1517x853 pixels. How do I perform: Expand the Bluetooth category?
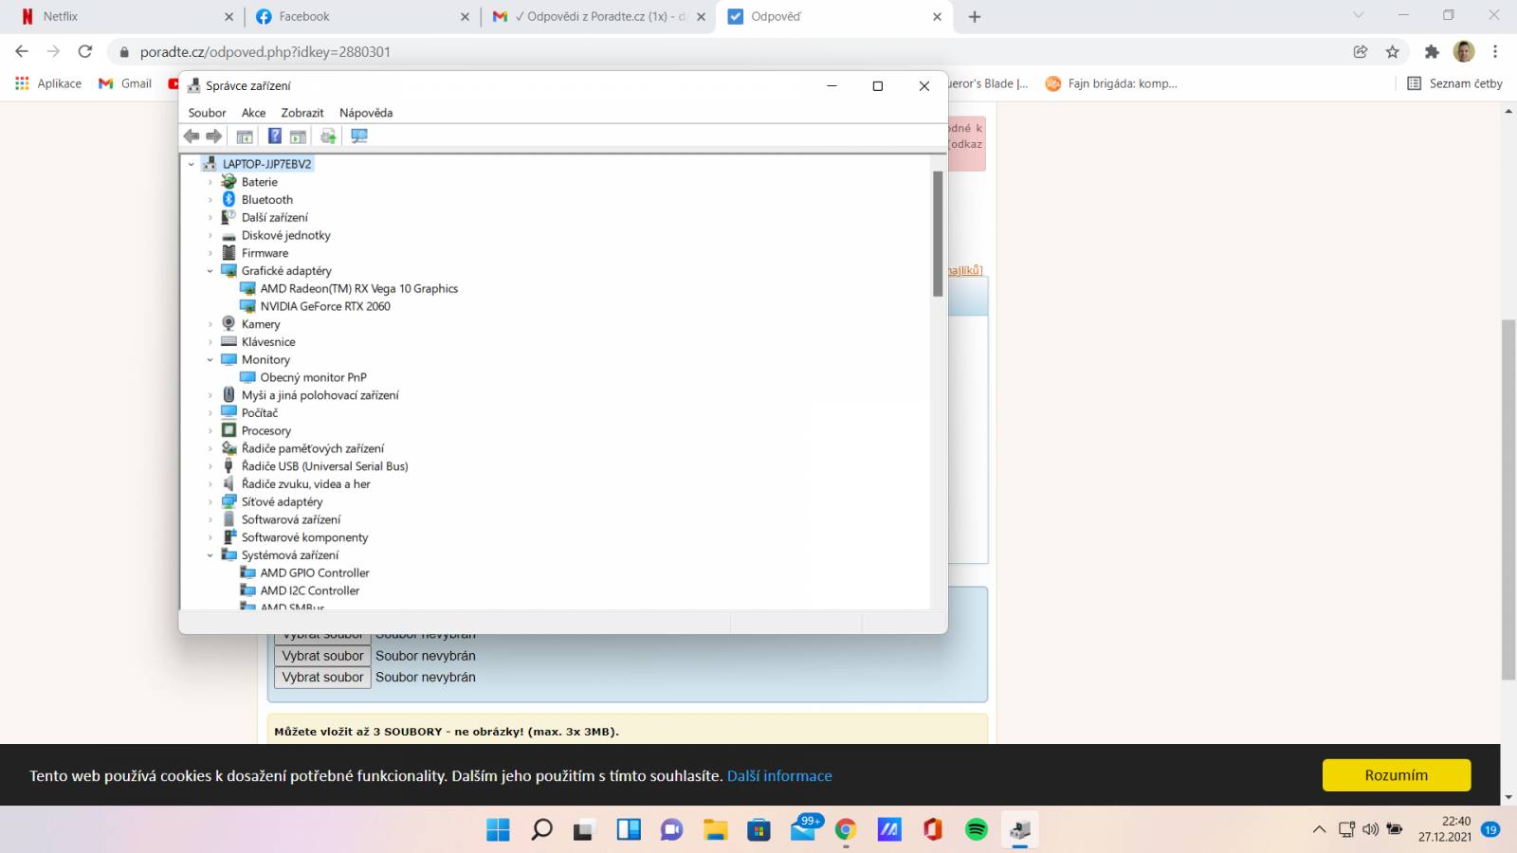tap(210, 200)
